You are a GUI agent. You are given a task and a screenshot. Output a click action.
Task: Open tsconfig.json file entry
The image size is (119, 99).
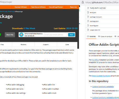pos(94,26)
